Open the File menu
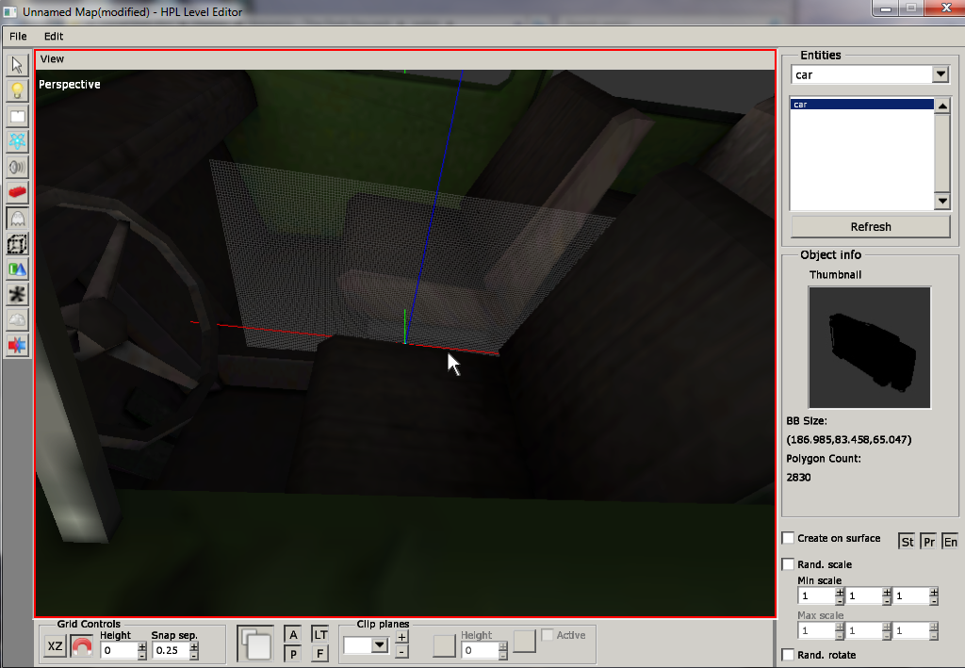Image resolution: width=965 pixels, height=668 pixels. (x=18, y=36)
